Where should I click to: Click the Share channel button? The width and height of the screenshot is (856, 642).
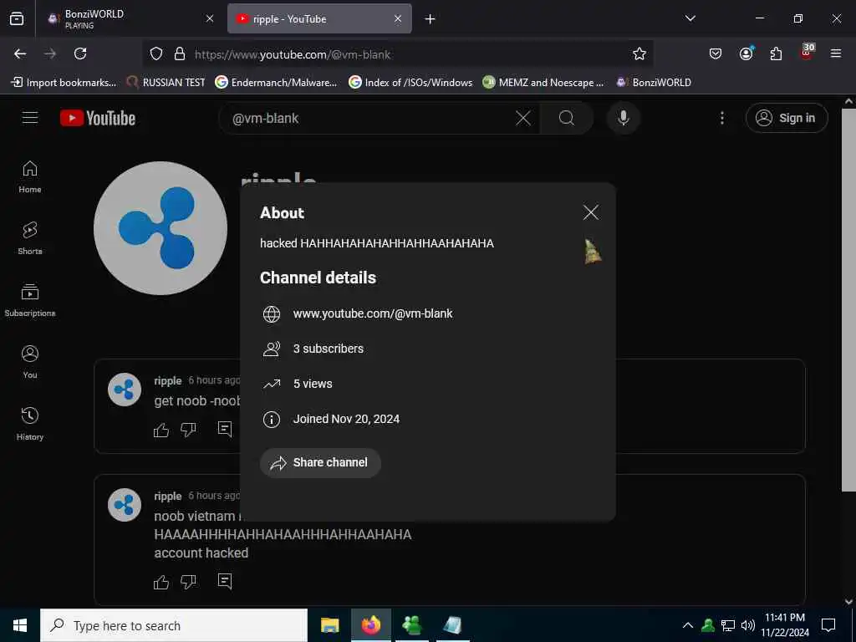pos(320,462)
